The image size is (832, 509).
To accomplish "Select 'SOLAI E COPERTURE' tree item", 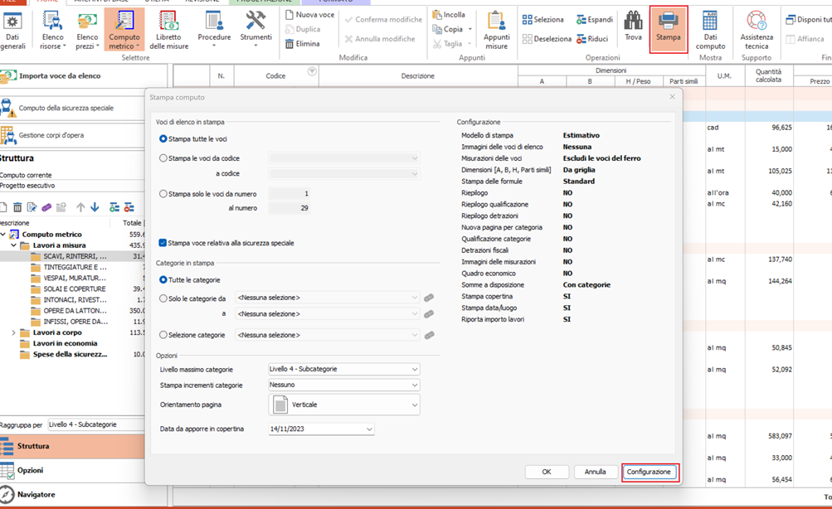I will click(75, 289).
